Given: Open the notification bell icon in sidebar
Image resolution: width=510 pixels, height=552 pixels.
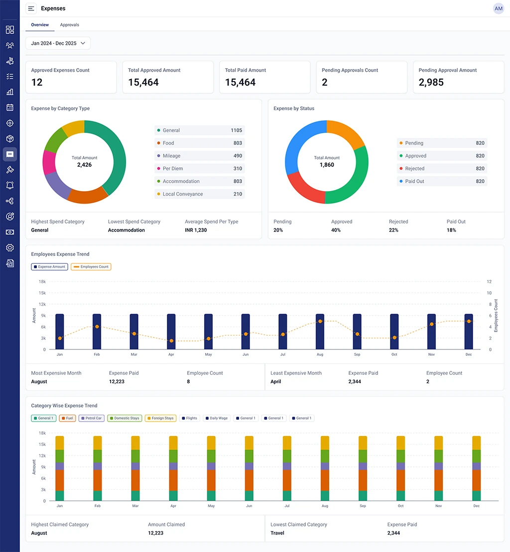Looking at the screenshot, I should coord(10,185).
